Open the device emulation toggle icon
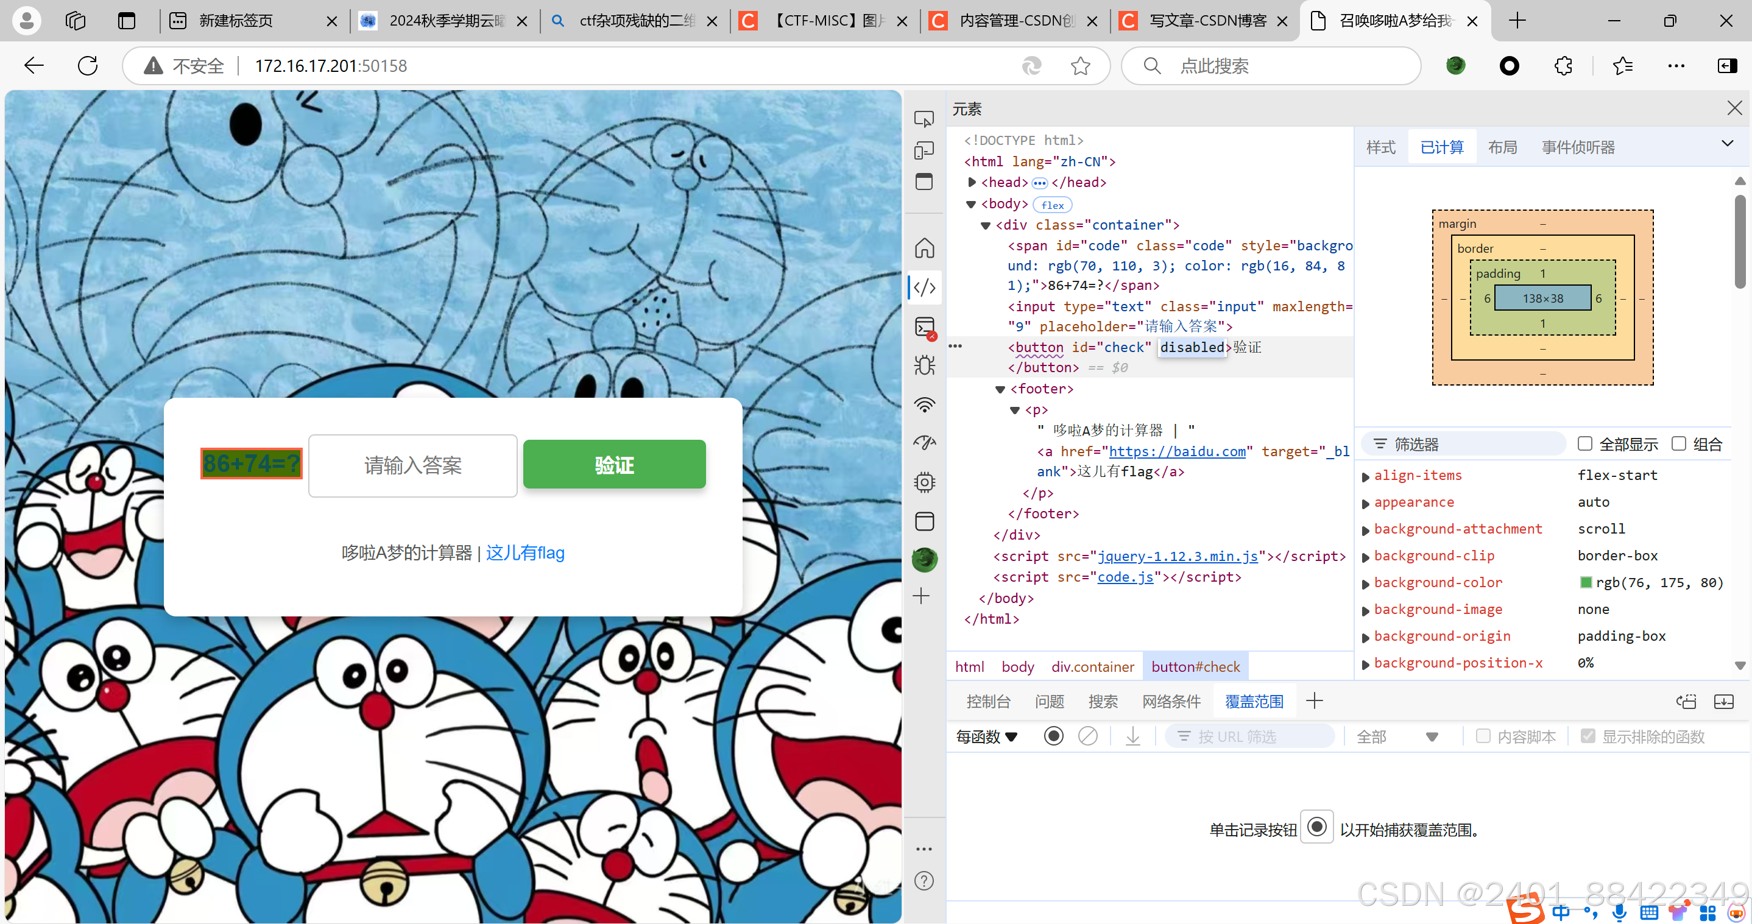This screenshot has width=1752, height=924. (x=924, y=150)
